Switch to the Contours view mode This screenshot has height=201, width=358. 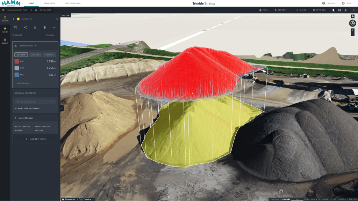(49, 54)
